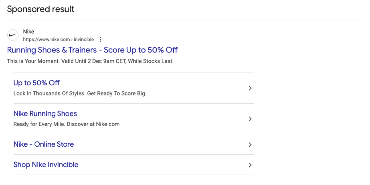Click the "This is Your Moment" ad description
The height and width of the screenshot is (185, 370).
coord(90,61)
